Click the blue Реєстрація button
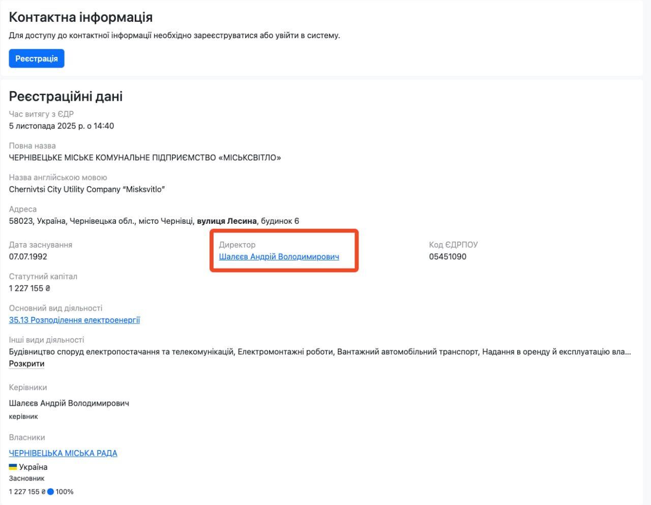The height and width of the screenshot is (505, 651). coord(37,58)
